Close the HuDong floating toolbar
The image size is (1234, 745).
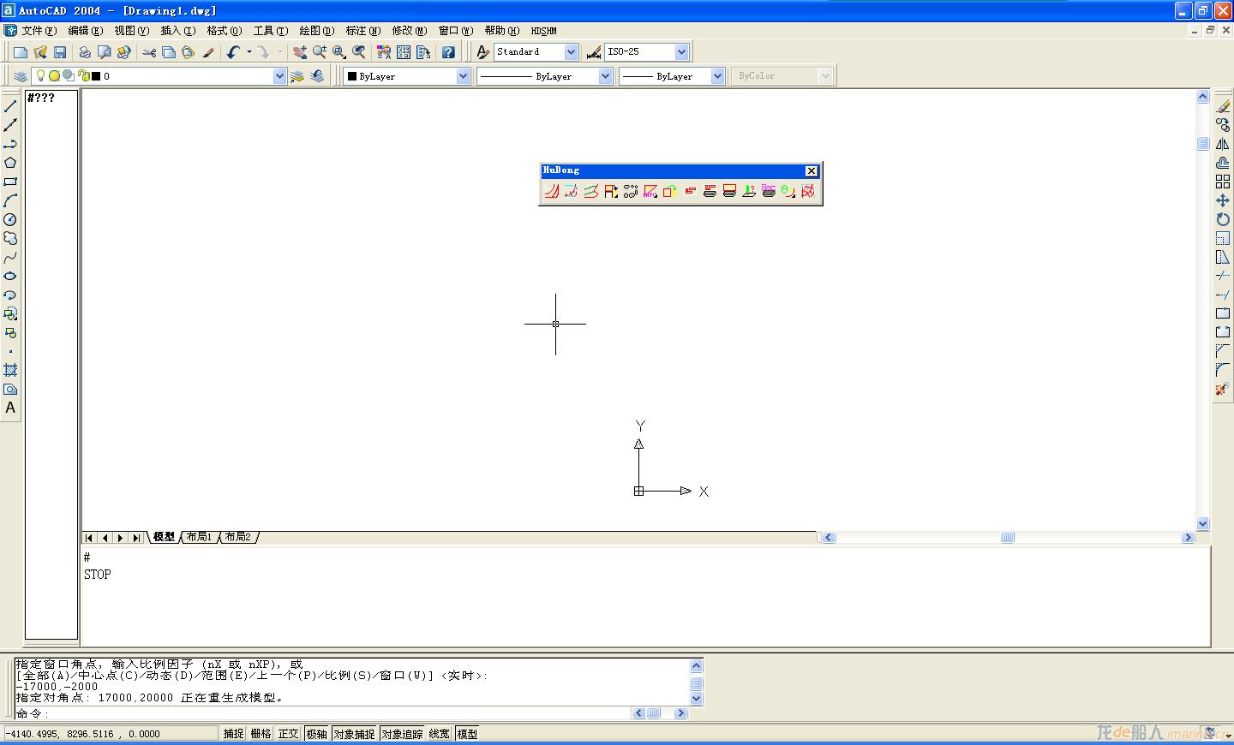811,171
